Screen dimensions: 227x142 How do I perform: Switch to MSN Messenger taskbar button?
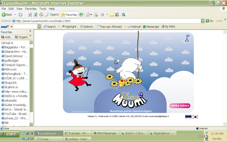click(x=106, y=133)
